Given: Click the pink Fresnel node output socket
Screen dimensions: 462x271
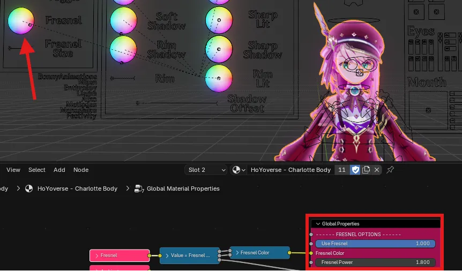Looking at the screenshot, I should coord(150,255).
